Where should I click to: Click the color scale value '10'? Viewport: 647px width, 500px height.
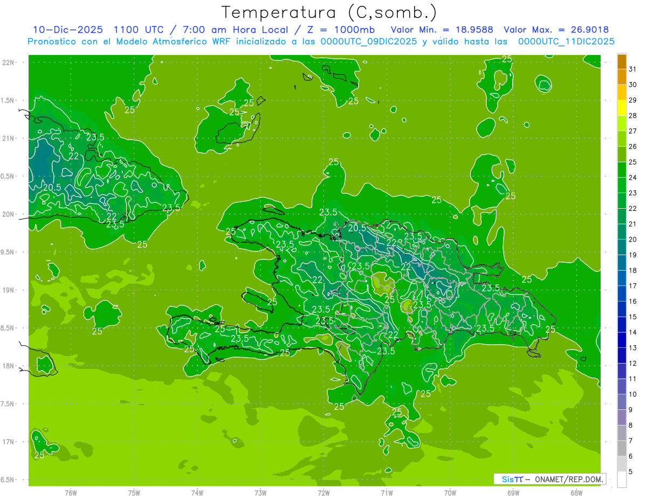point(633,394)
